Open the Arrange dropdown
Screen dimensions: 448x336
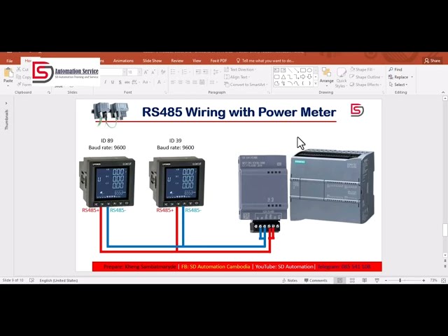click(326, 76)
